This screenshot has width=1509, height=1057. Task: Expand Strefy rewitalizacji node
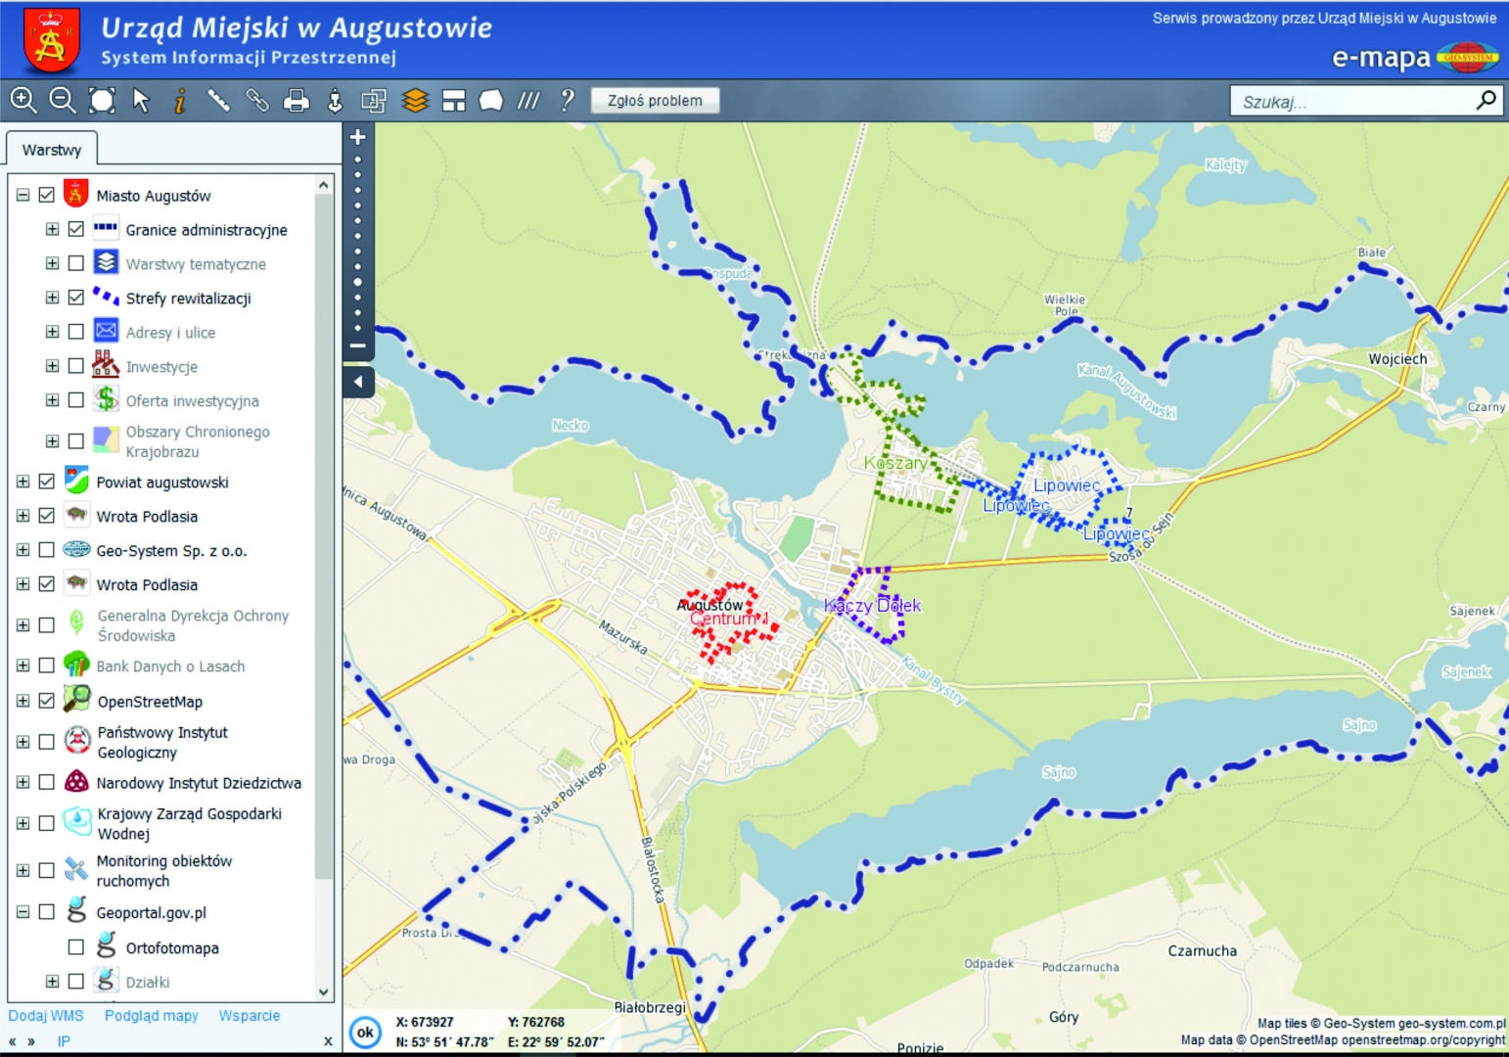pyautogui.click(x=52, y=298)
